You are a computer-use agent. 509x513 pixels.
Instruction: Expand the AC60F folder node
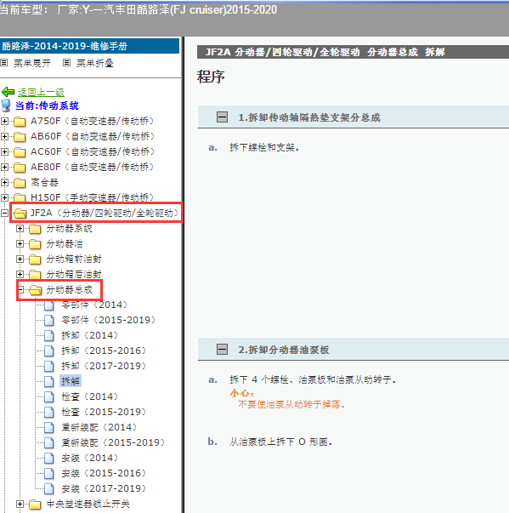[4, 151]
